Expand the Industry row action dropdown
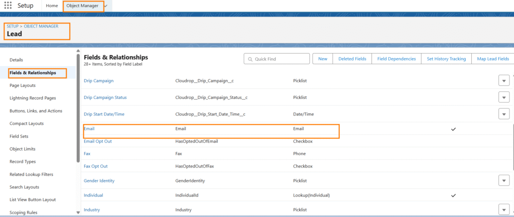Screen dimensions: 514x217 click(x=504, y=210)
